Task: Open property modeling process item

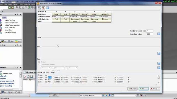Action: point(6,86)
